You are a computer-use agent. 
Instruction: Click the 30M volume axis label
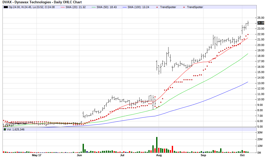pos(260,133)
